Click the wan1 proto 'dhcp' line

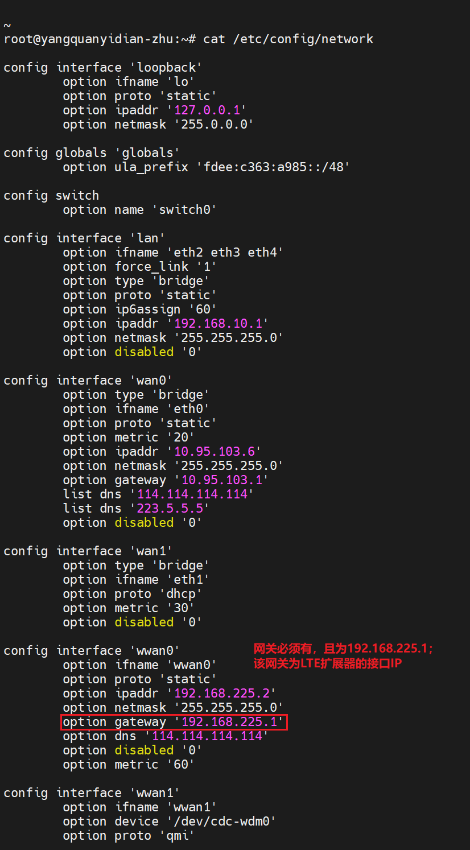pos(133,594)
